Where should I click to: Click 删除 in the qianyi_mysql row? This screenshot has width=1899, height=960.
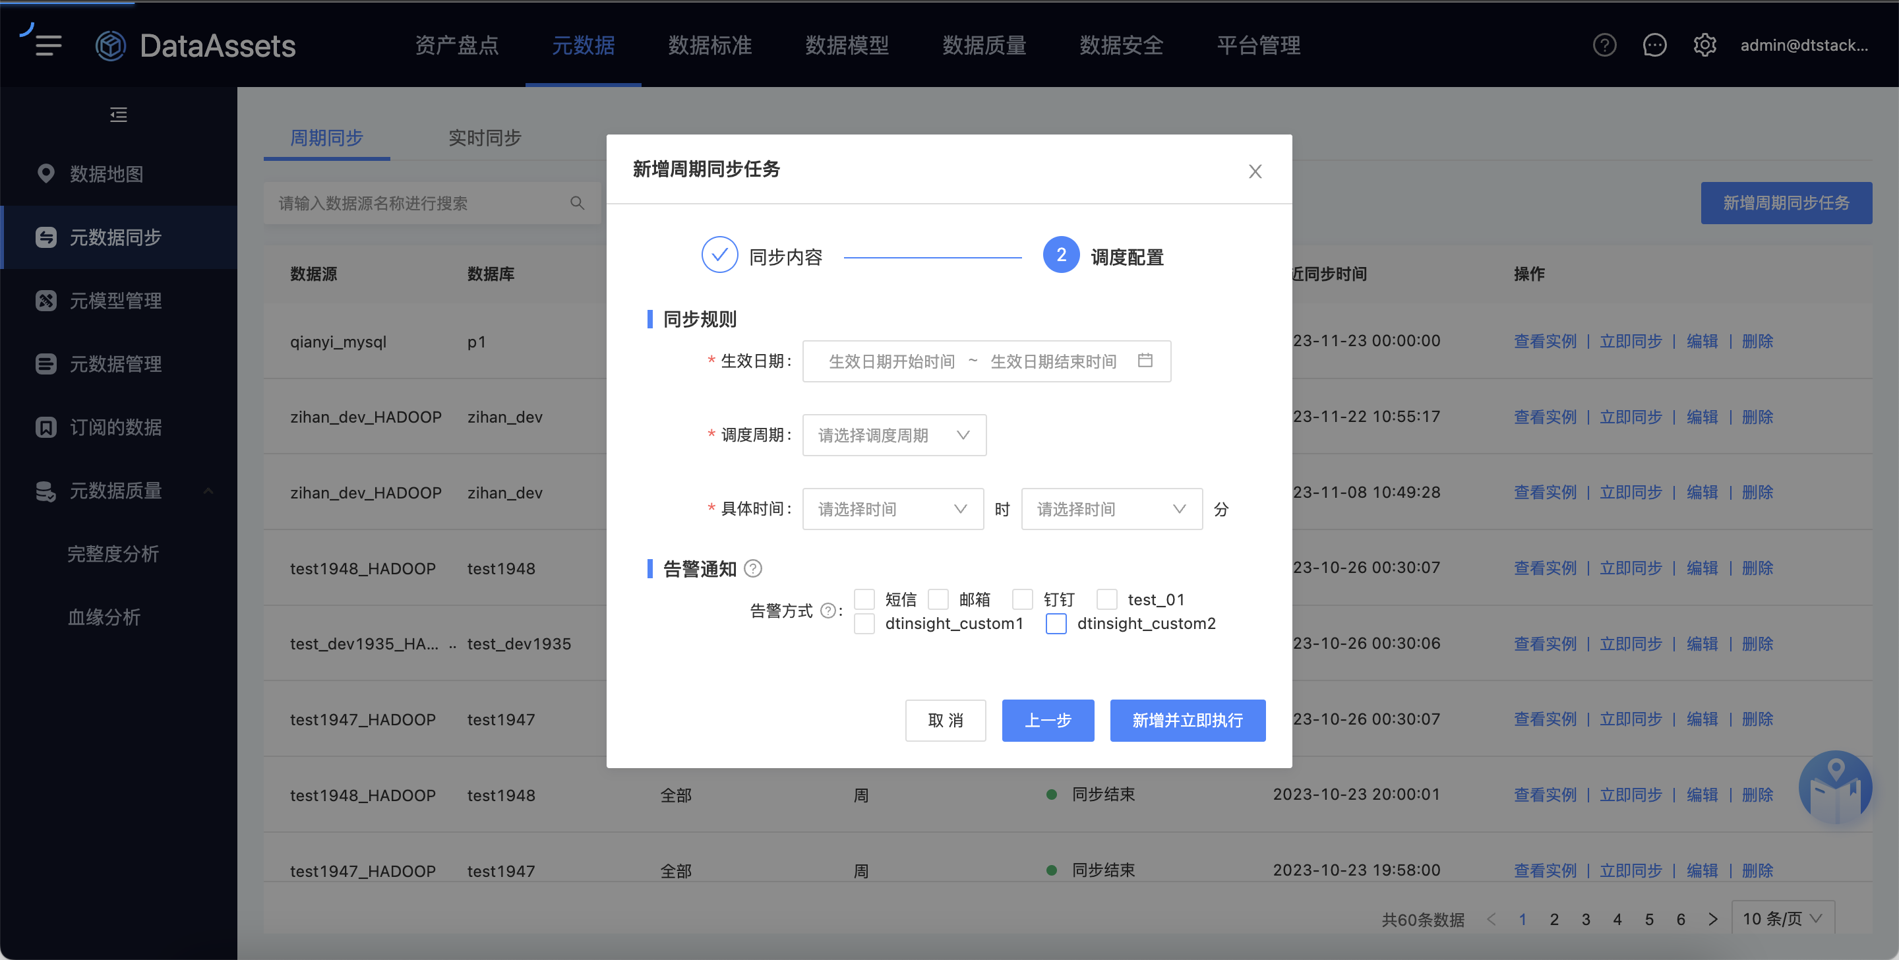[x=1757, y=341]
